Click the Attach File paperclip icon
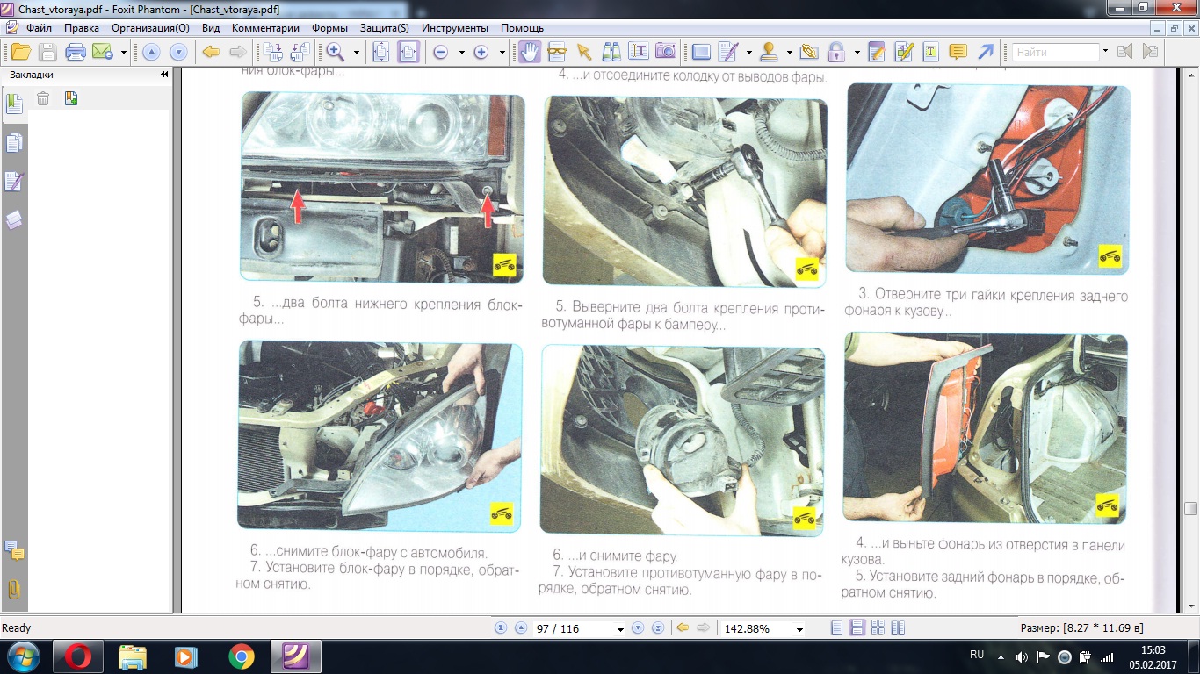1200x674 pixels. pos(808,52)
